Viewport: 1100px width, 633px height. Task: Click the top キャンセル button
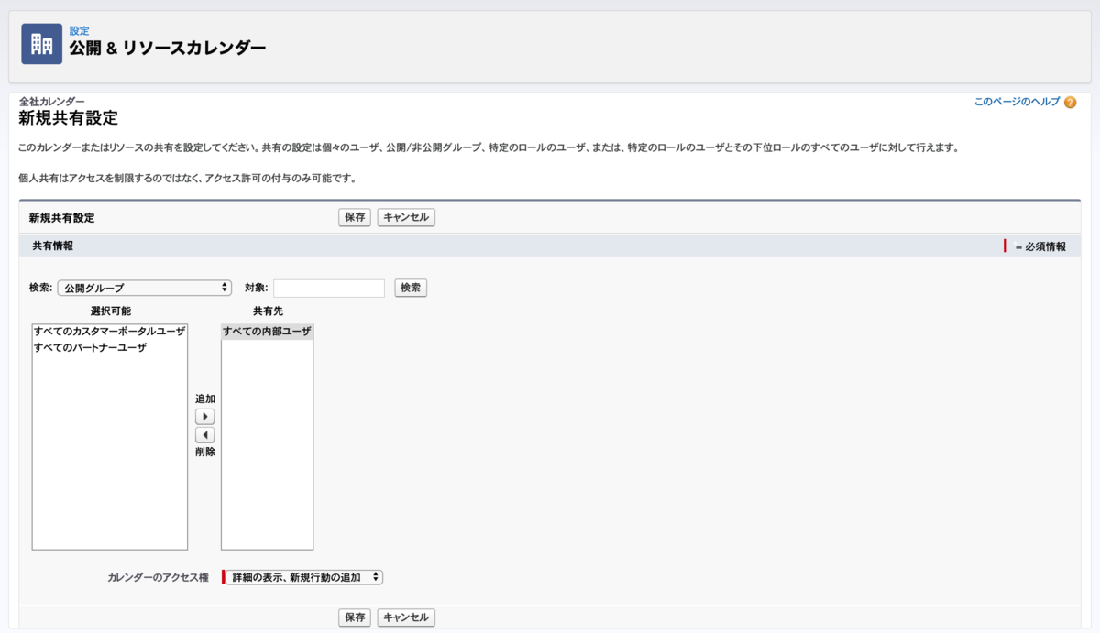(x=405, y=217)
